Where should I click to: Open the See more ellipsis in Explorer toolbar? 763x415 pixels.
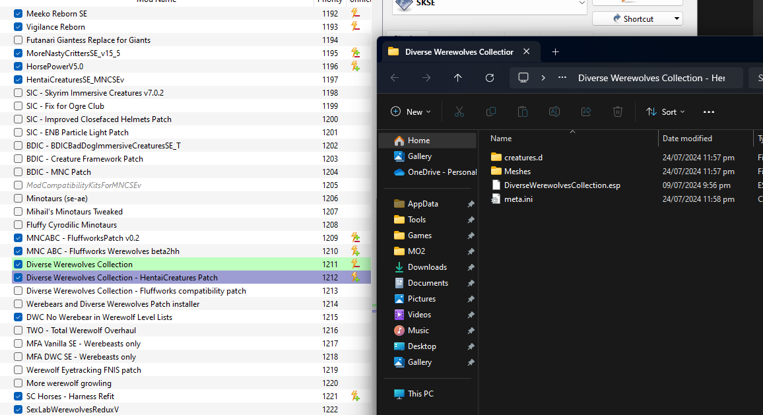(709, 112)
